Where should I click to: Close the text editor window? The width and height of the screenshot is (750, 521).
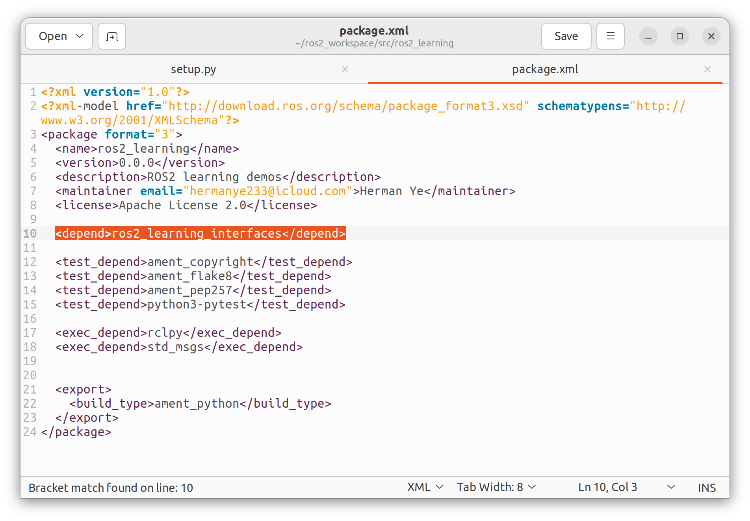711,36
